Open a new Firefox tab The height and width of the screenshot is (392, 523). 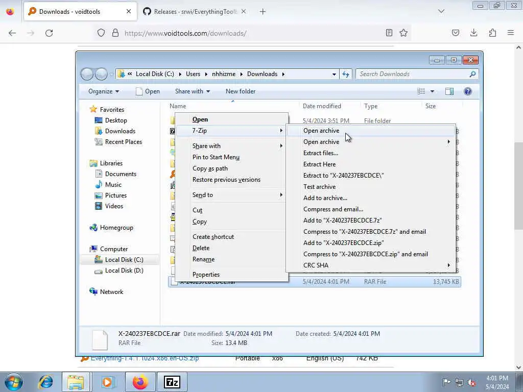(x=263, y=12)
